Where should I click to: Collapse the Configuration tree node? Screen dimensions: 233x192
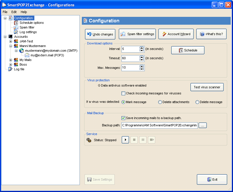5,18
